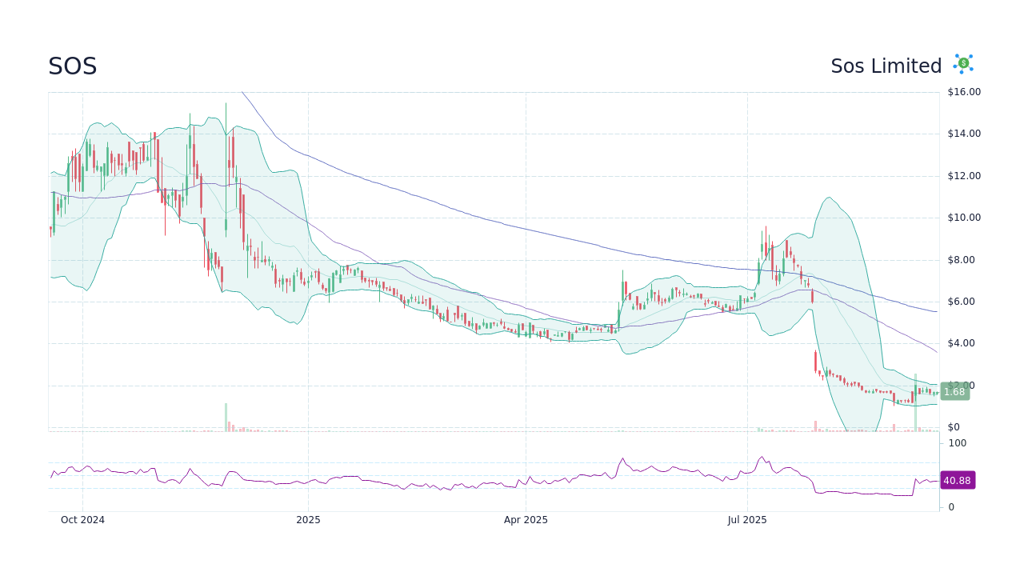The width and height of the screenshot is (1024, 576).
Task: Open the date range selector on time axis
Action: click(526, 519)
